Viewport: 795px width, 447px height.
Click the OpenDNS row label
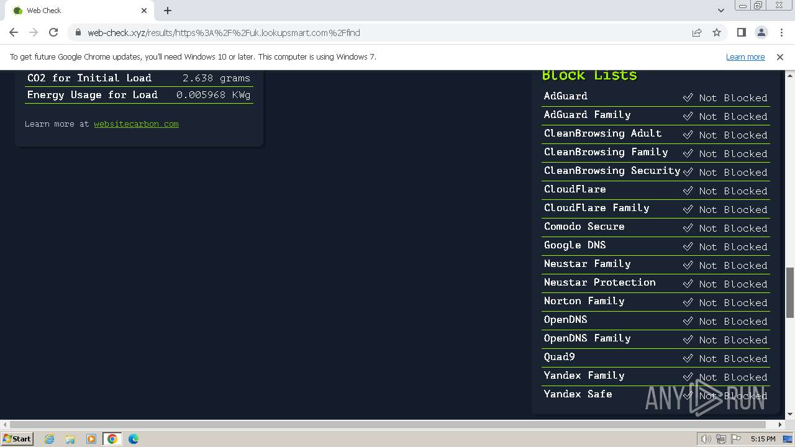tap(566, 320)
